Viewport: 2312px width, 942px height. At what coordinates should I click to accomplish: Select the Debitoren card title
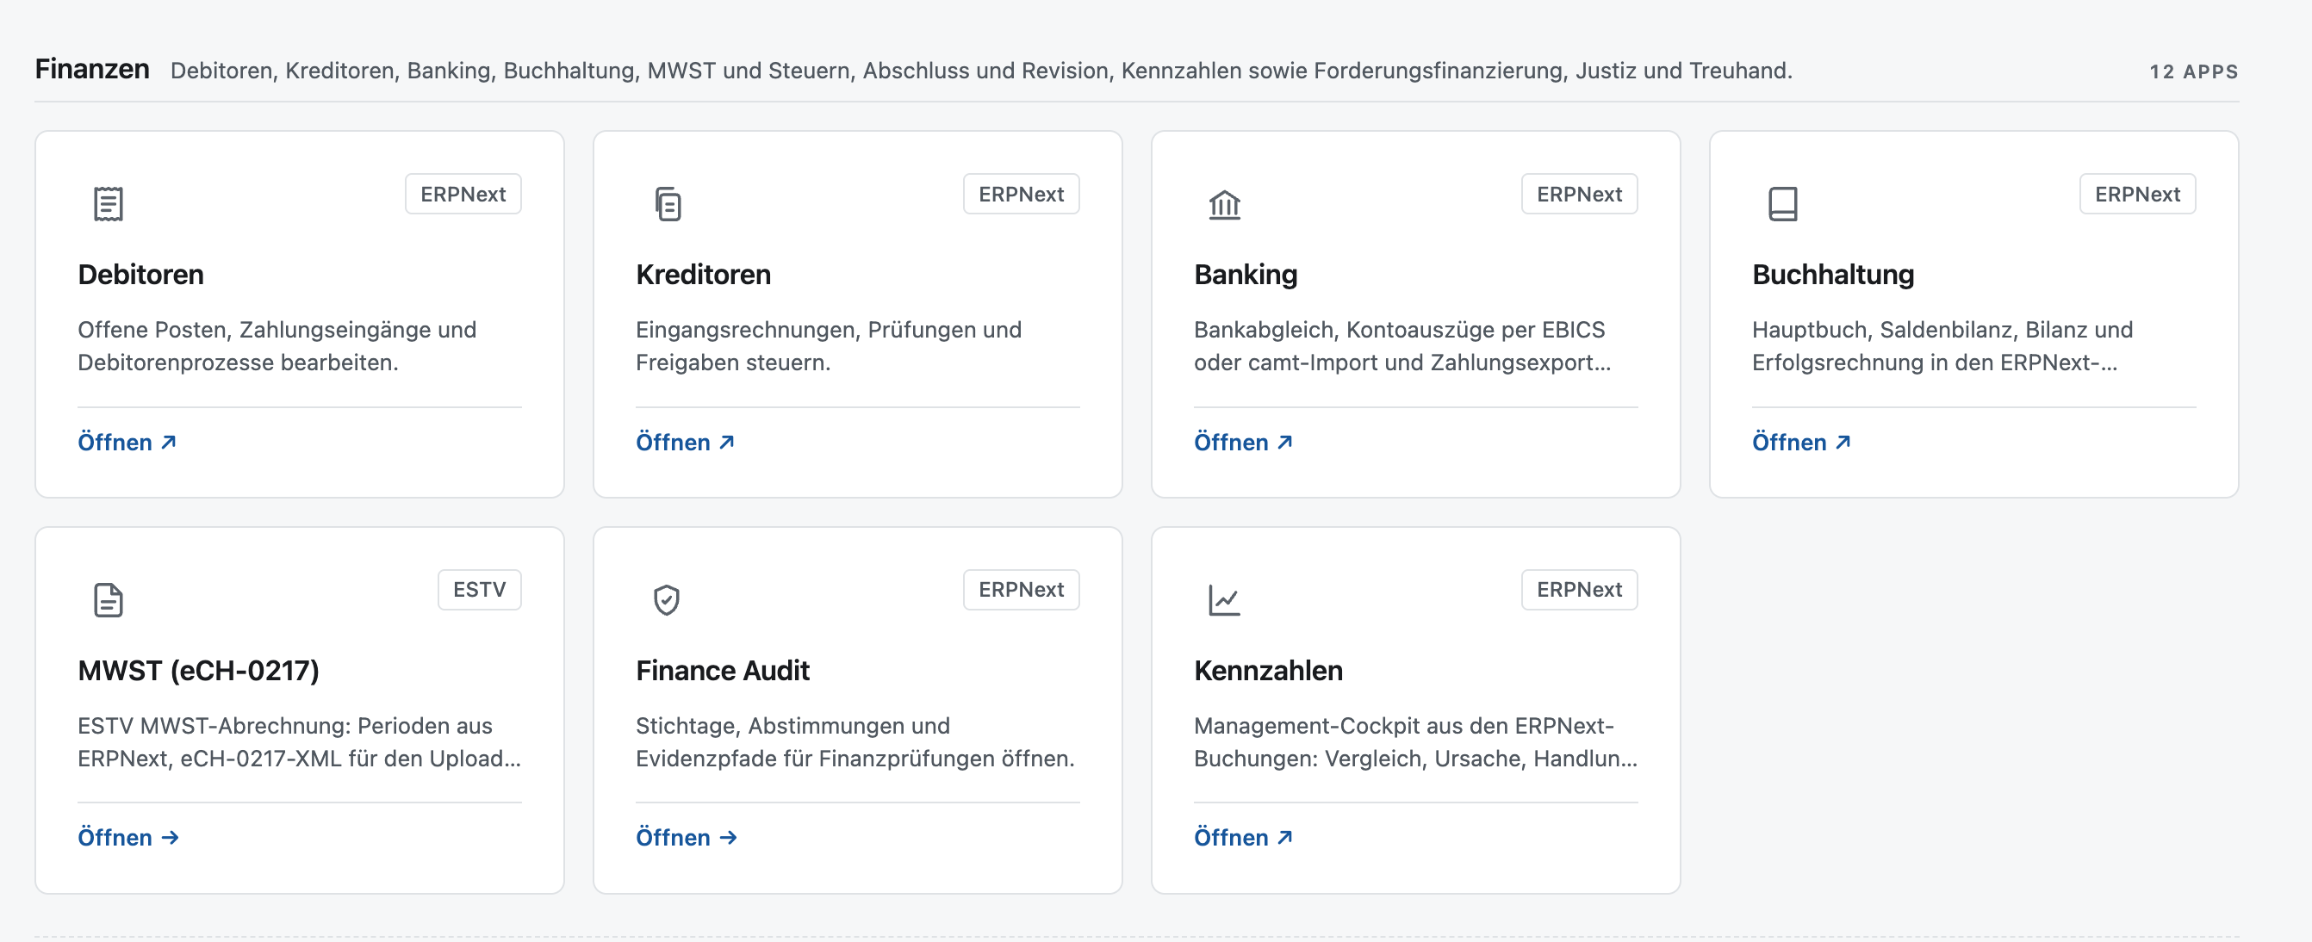pos(141,275)
